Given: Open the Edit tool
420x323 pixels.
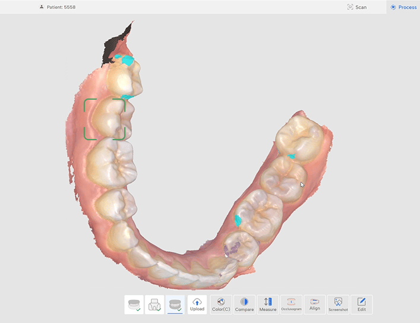Looking at the screenshot, I should pos(361,304).
